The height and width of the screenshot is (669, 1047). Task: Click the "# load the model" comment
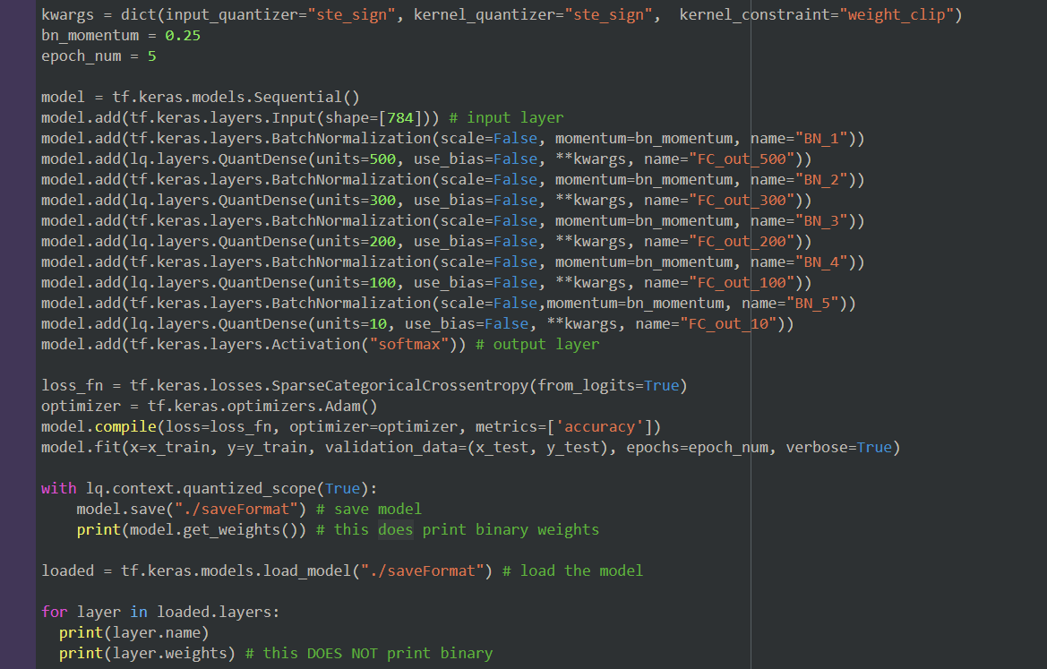click(573, 570)
